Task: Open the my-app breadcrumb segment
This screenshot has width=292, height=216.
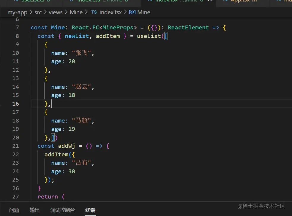Action: coord(17,12)
